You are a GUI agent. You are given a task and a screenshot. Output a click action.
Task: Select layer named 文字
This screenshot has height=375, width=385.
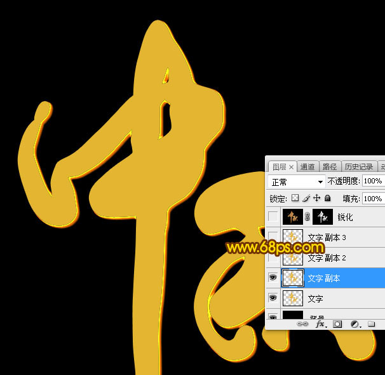click(315, 299)
